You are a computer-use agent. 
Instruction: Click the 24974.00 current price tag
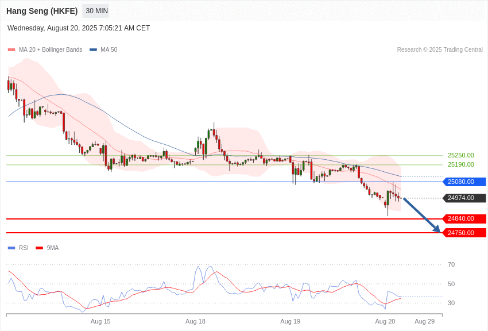[464, 198]
